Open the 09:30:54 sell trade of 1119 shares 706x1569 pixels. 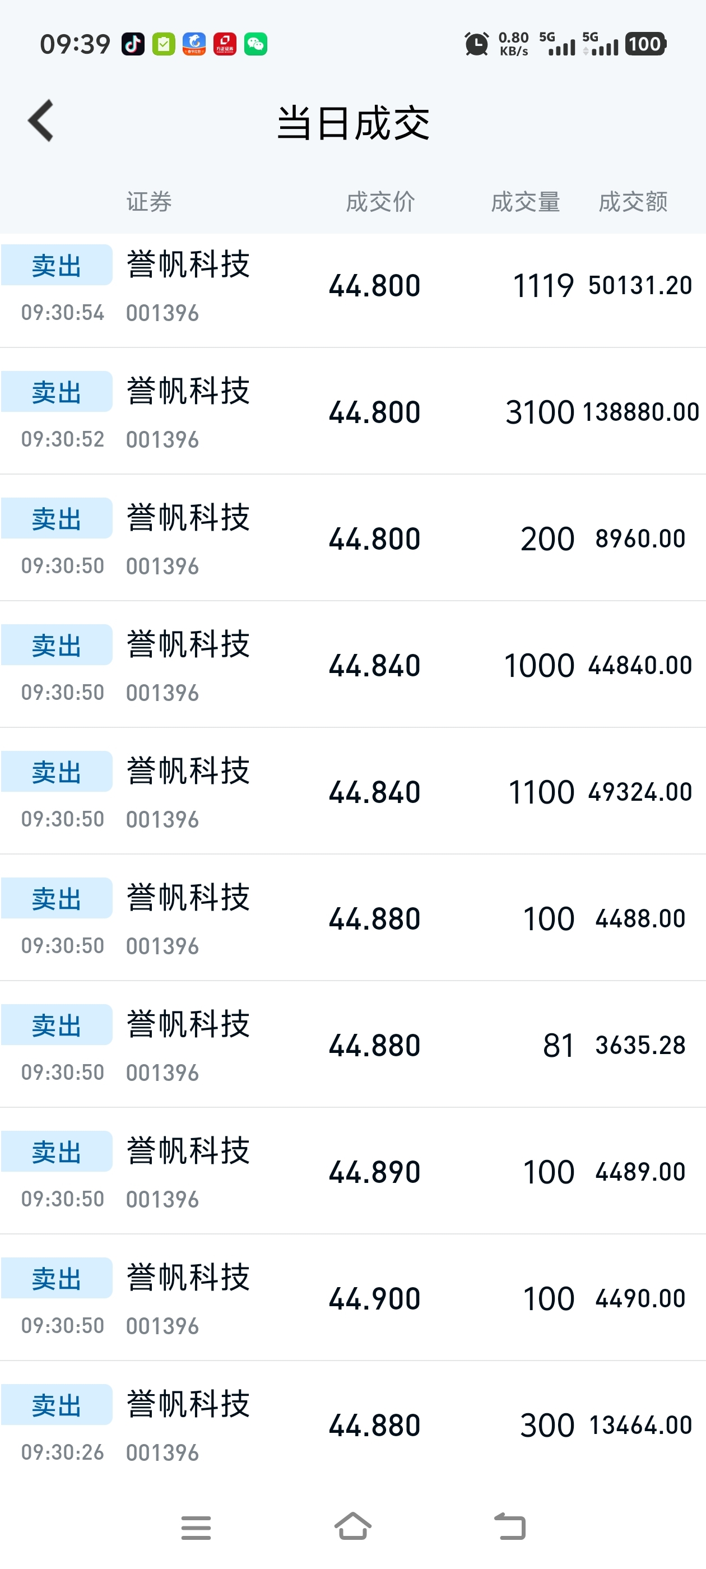tap(352, 287)
